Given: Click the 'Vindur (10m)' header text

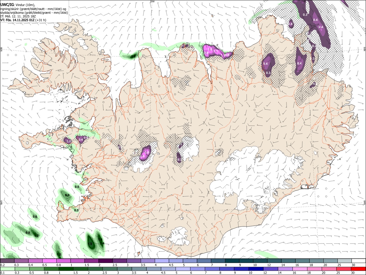Looking at the screenshot, I should [x=25, y=5].
